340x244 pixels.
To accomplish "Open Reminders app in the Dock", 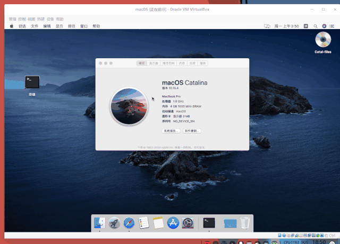I will click(144, 223).
